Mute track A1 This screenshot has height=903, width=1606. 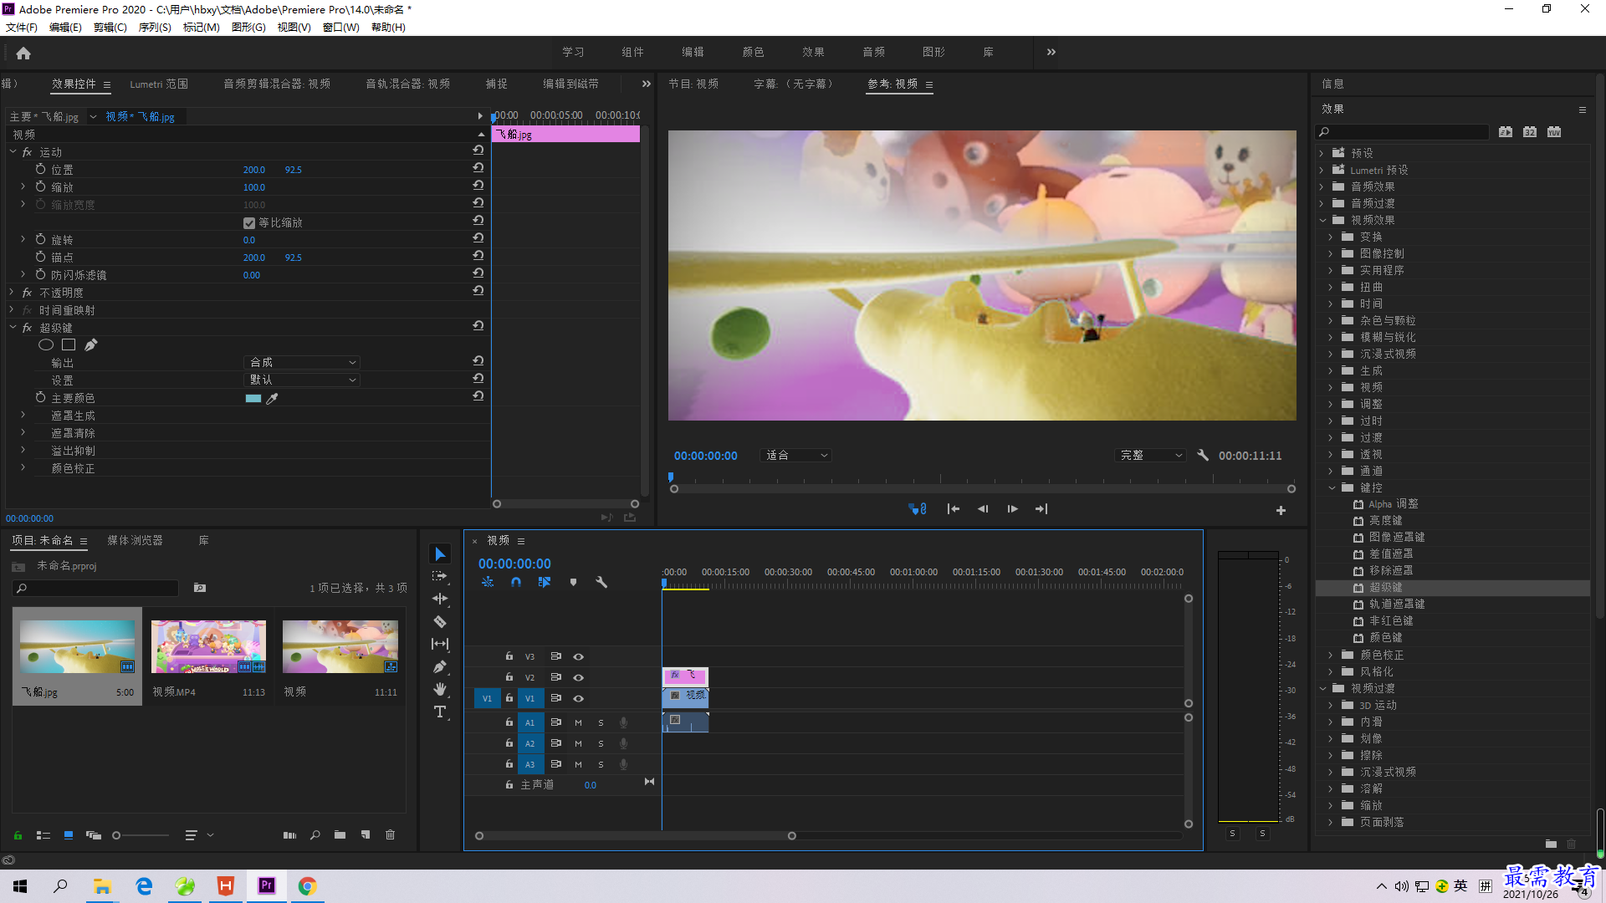tap(578, 722)
